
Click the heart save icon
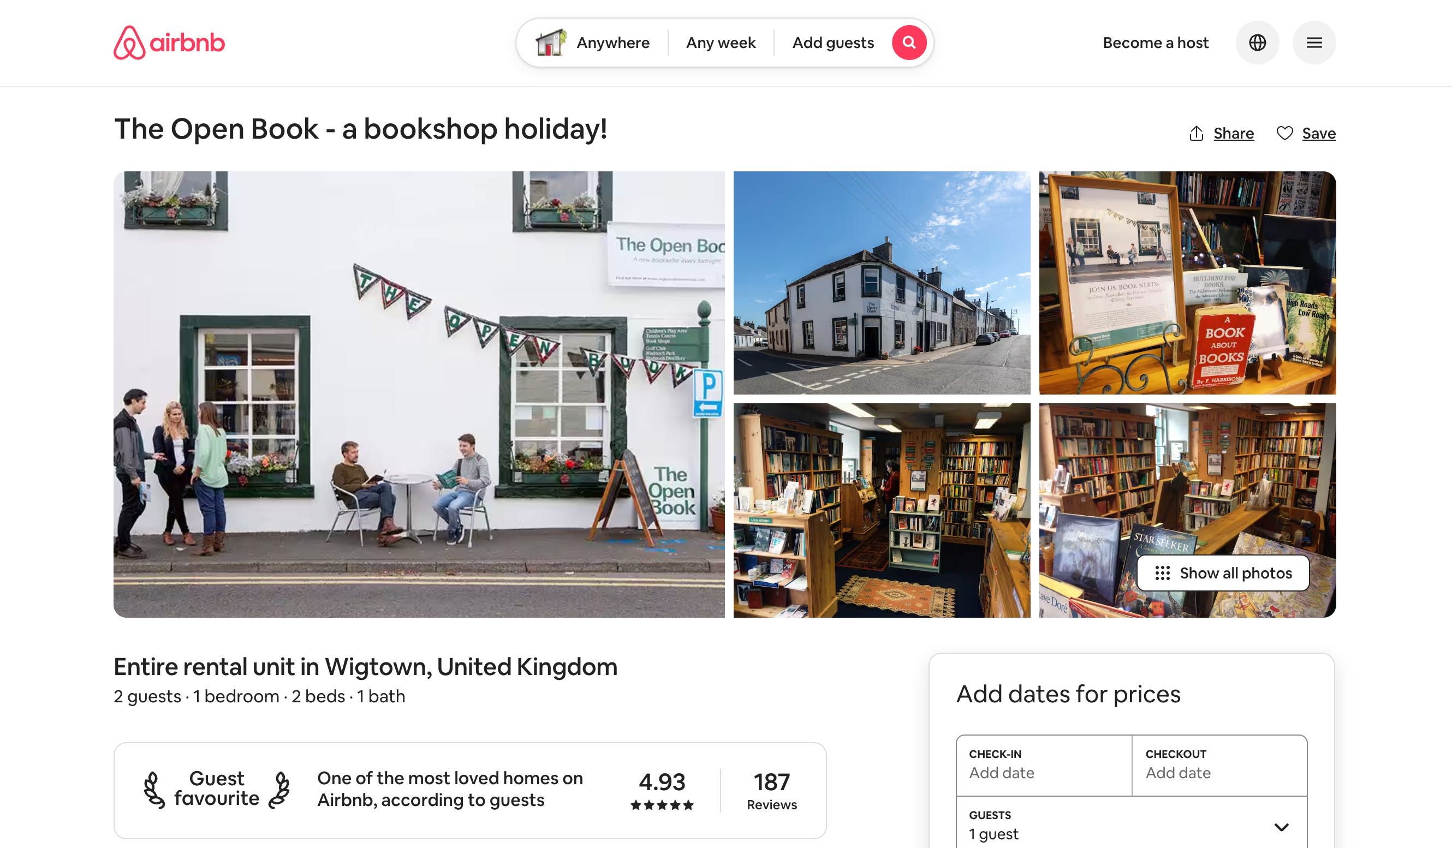click(1284, 134)
